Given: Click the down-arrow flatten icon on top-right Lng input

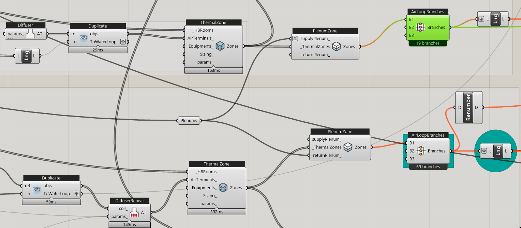Looking at the screenshot, I should (481, 19).
